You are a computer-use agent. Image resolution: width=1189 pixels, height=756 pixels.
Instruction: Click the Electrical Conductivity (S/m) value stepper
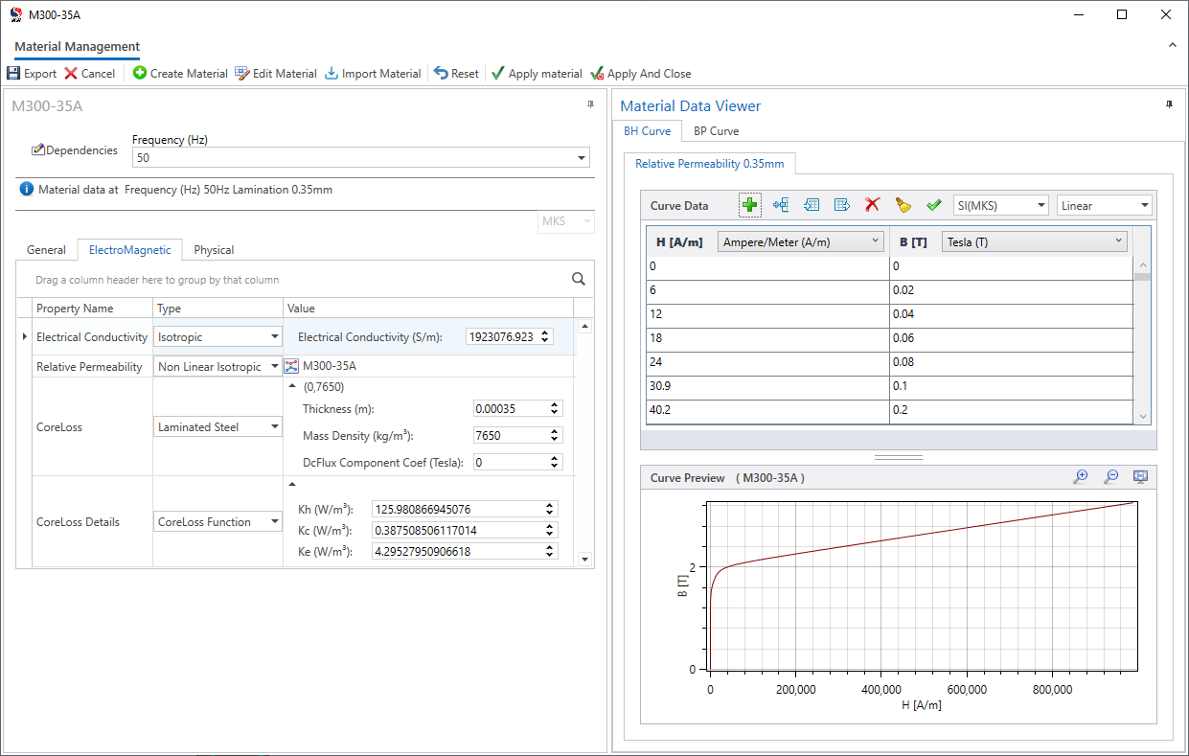[x=546, y=336]
